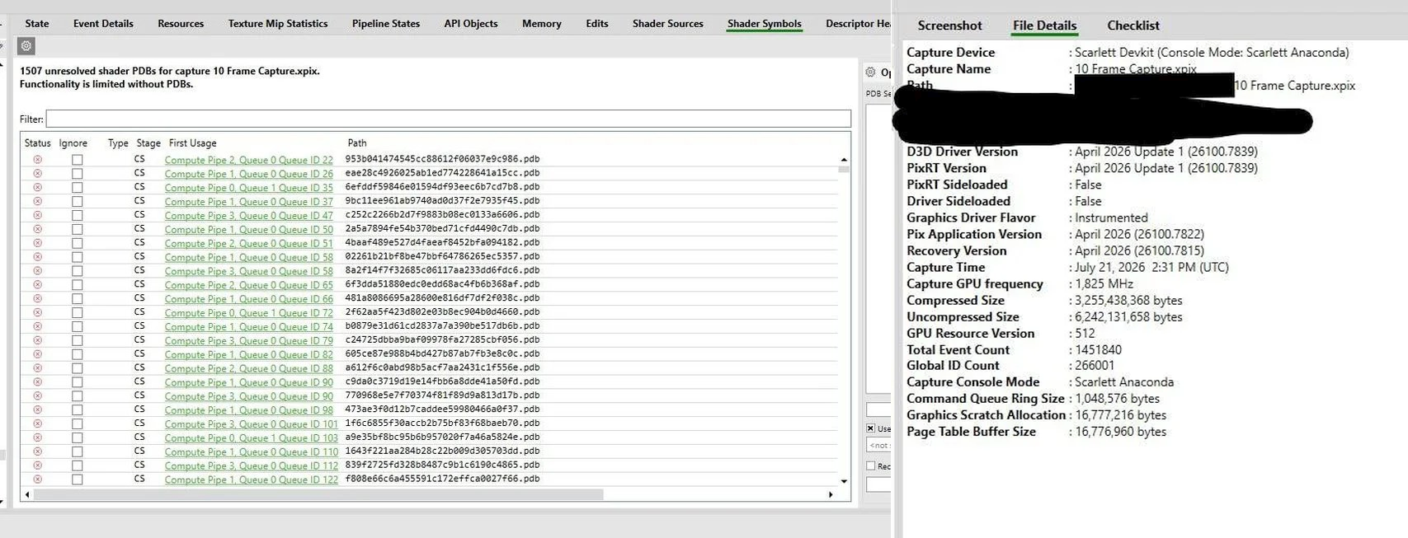Open the Checklist tab

pyautogui.click(x=1133, y=26)
